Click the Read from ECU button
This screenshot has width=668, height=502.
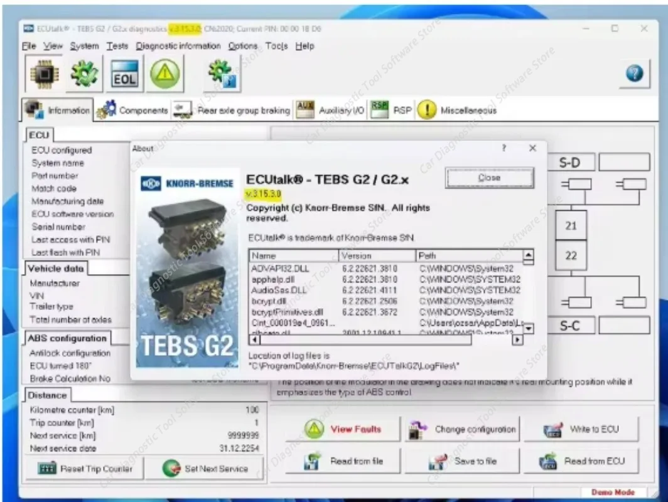pyautogui.click(x=581, y=461)
